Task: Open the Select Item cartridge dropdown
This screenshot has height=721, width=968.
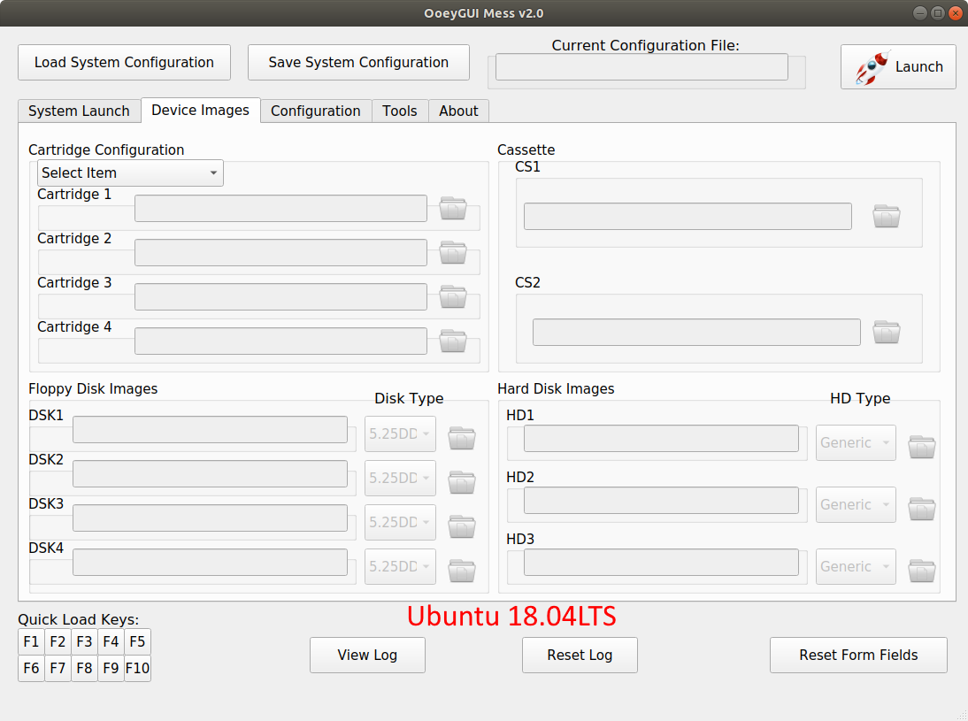Action: (130, 173)
